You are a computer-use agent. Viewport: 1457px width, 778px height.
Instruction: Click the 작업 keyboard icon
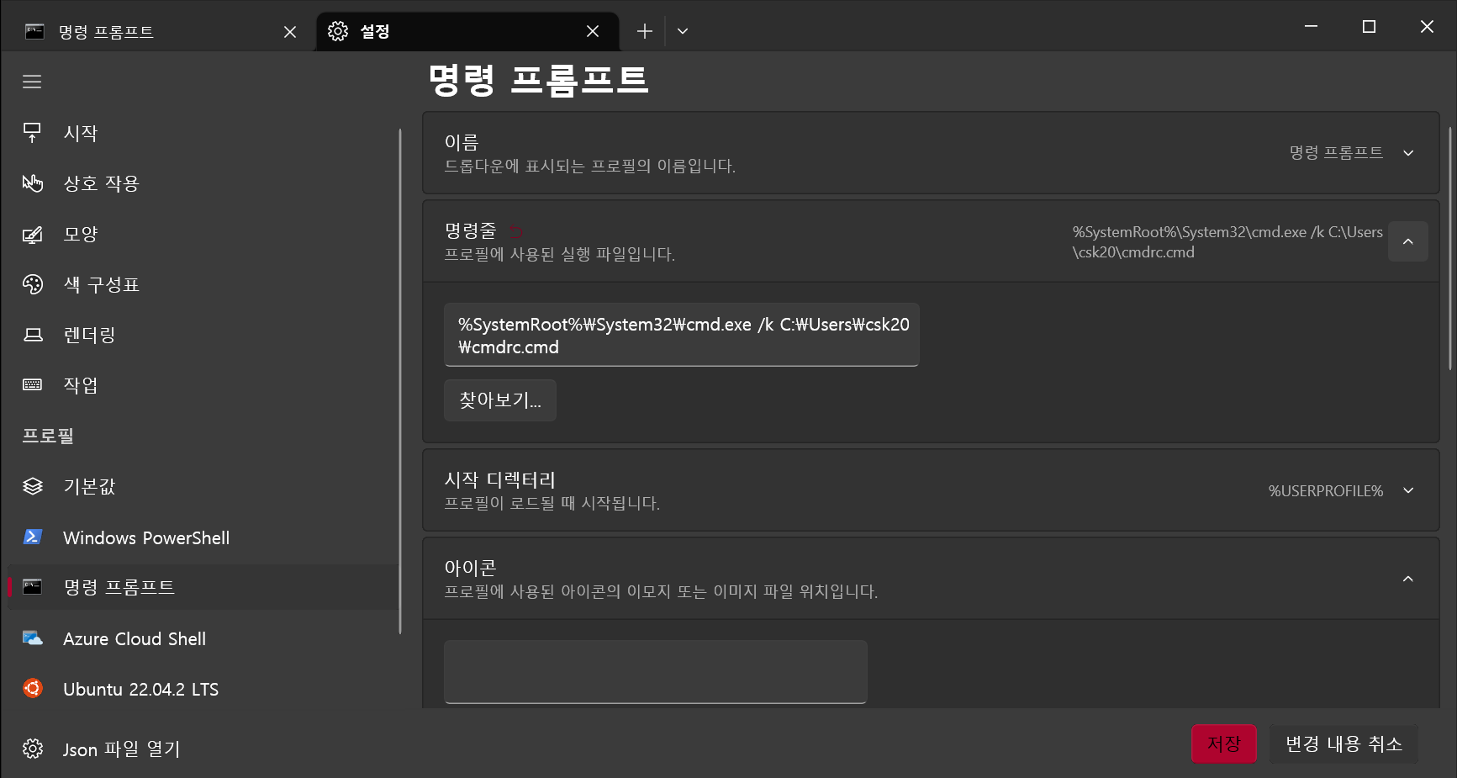(32, 385)
